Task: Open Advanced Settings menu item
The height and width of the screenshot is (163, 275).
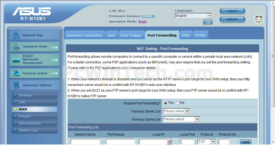Action: point(34,85)
